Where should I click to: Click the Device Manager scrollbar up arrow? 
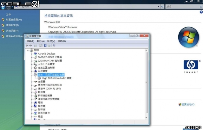tap(146, 50)
